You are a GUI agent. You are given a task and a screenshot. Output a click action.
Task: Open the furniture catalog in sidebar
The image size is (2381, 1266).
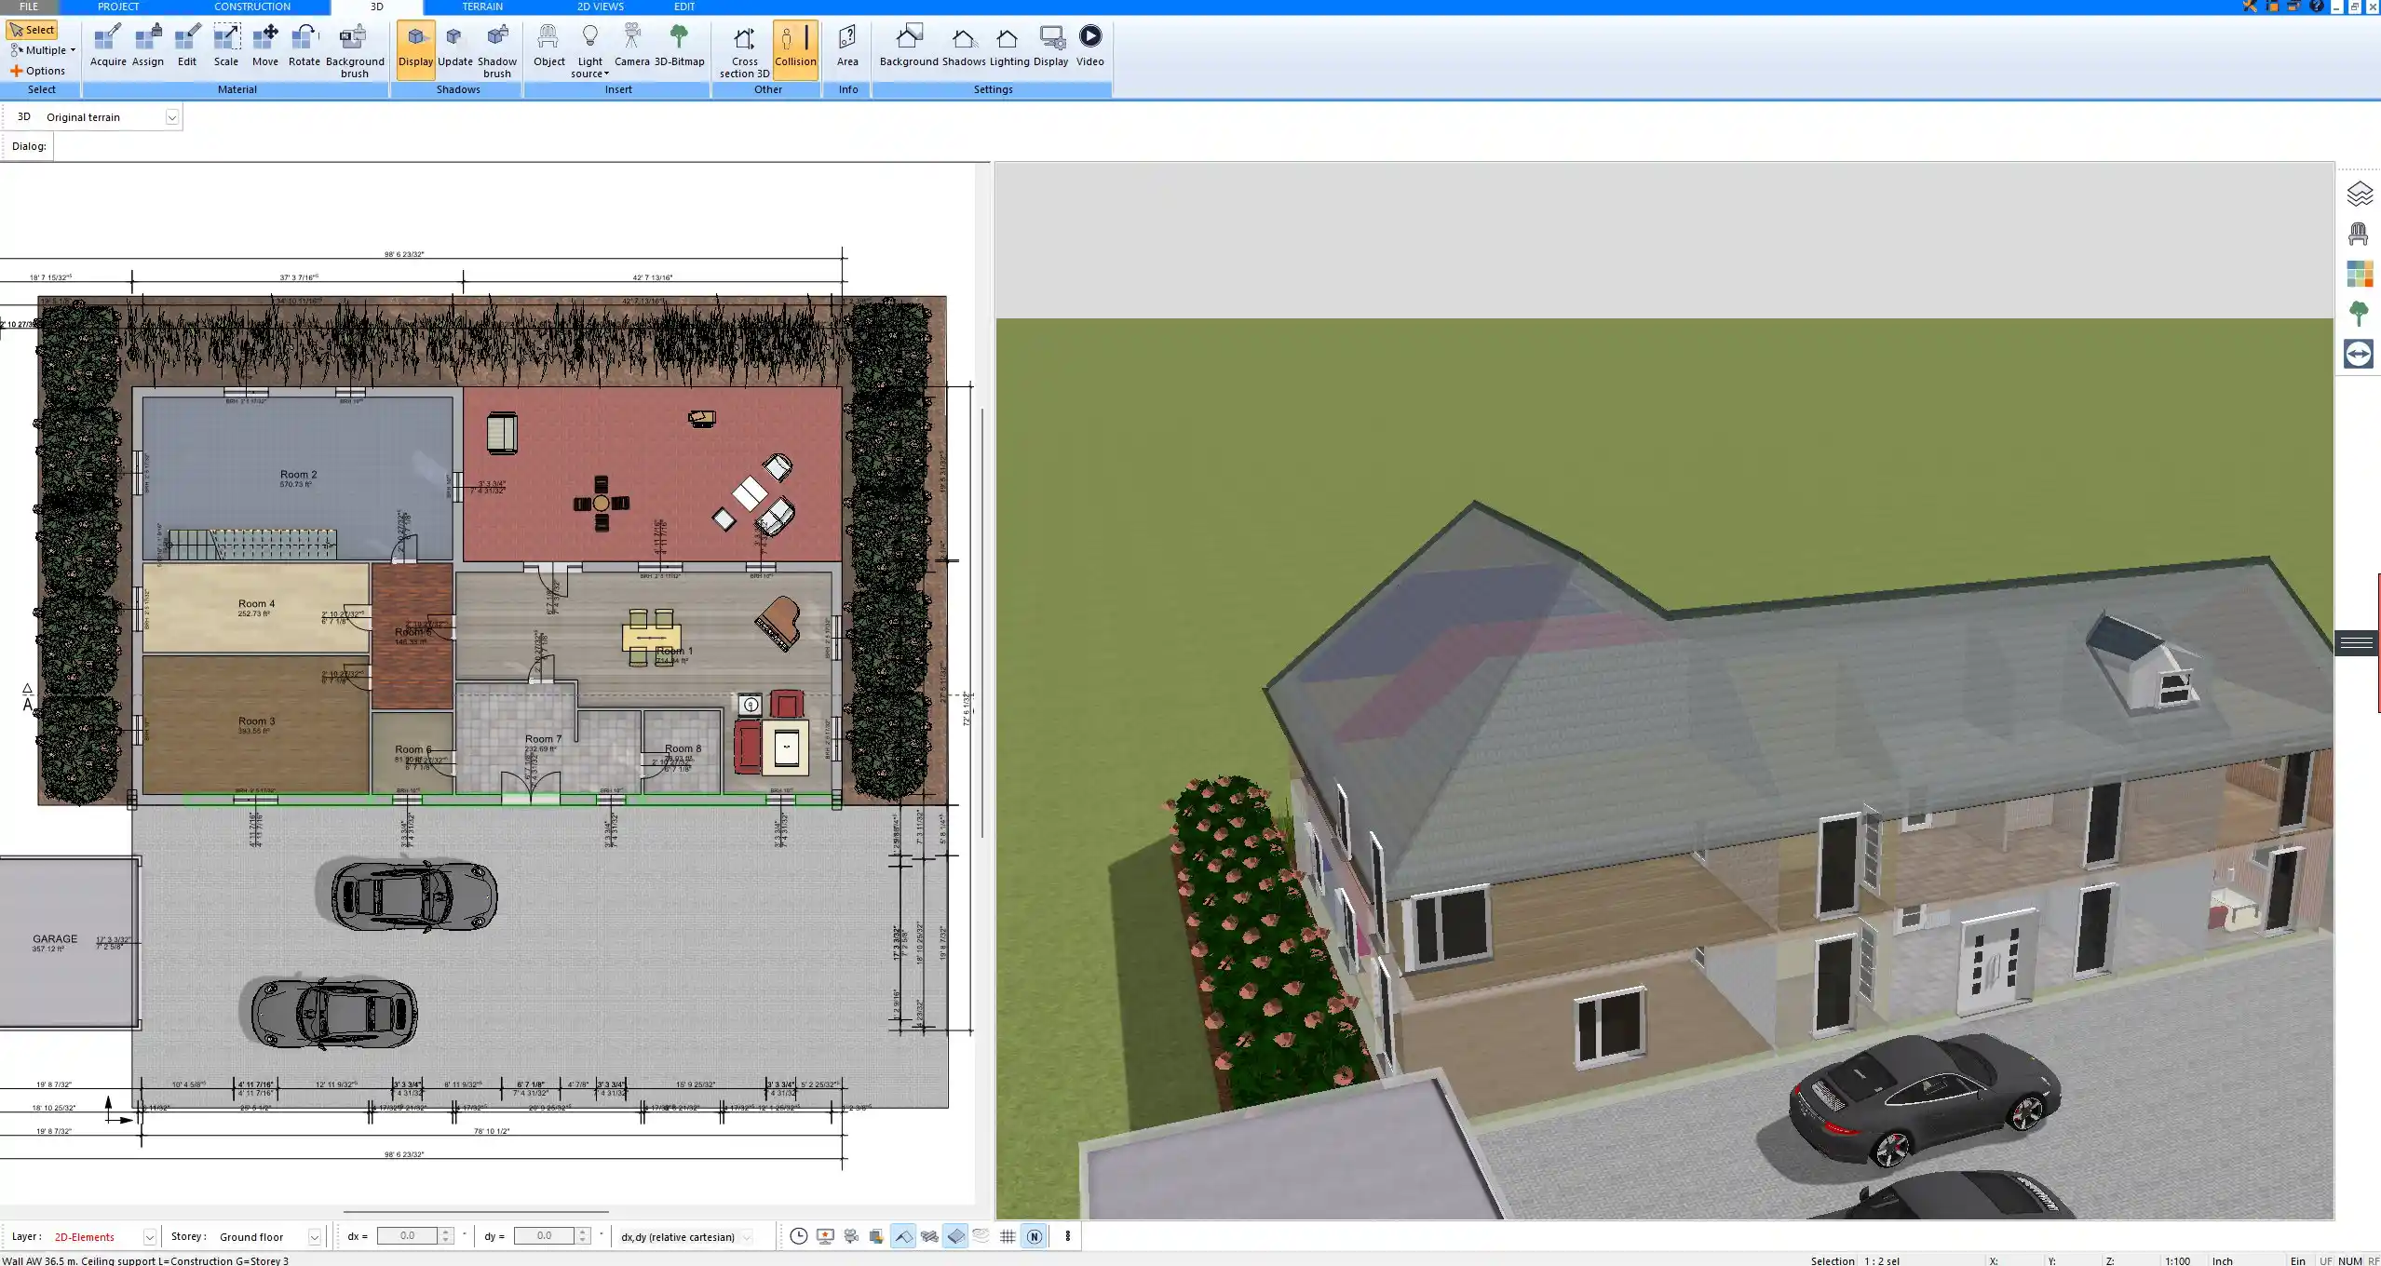click(2359, 233)
